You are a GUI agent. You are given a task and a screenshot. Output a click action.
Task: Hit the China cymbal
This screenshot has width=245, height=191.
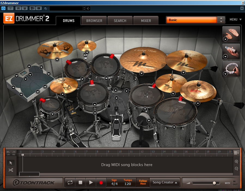[x=198, y=91]
